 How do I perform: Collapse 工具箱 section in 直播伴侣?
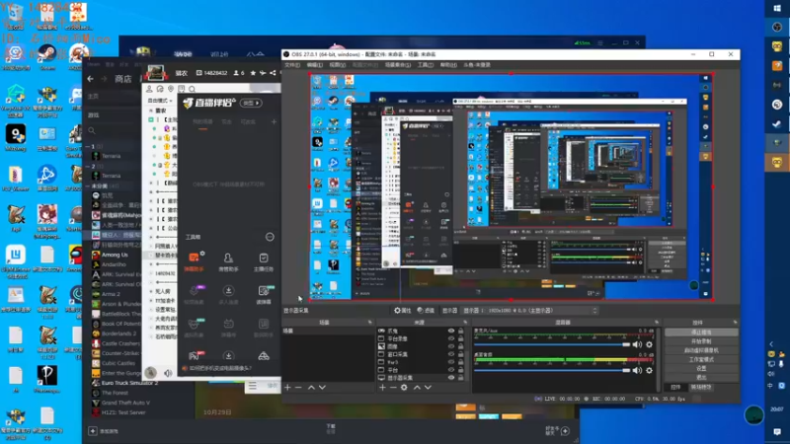click(x=270, y=237)
